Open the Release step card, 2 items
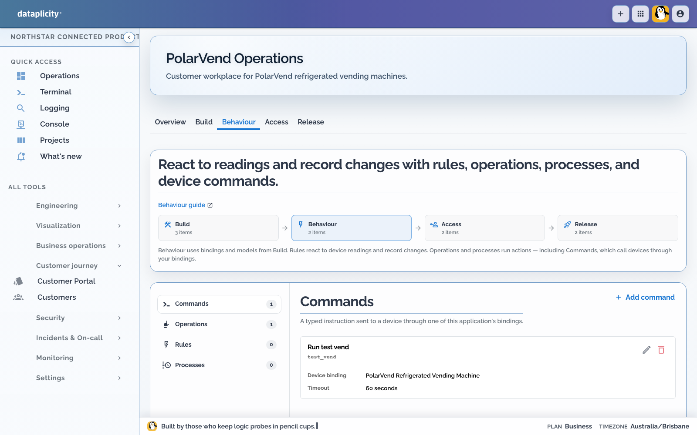 618,228
